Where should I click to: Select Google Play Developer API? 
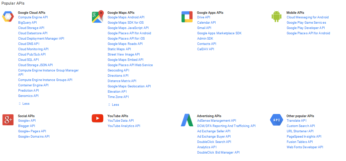pos(306,28)
